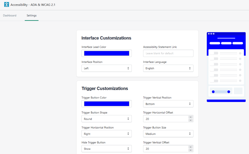
Task: Click the Accessibility Statement Link field
Action: (168, 53)
